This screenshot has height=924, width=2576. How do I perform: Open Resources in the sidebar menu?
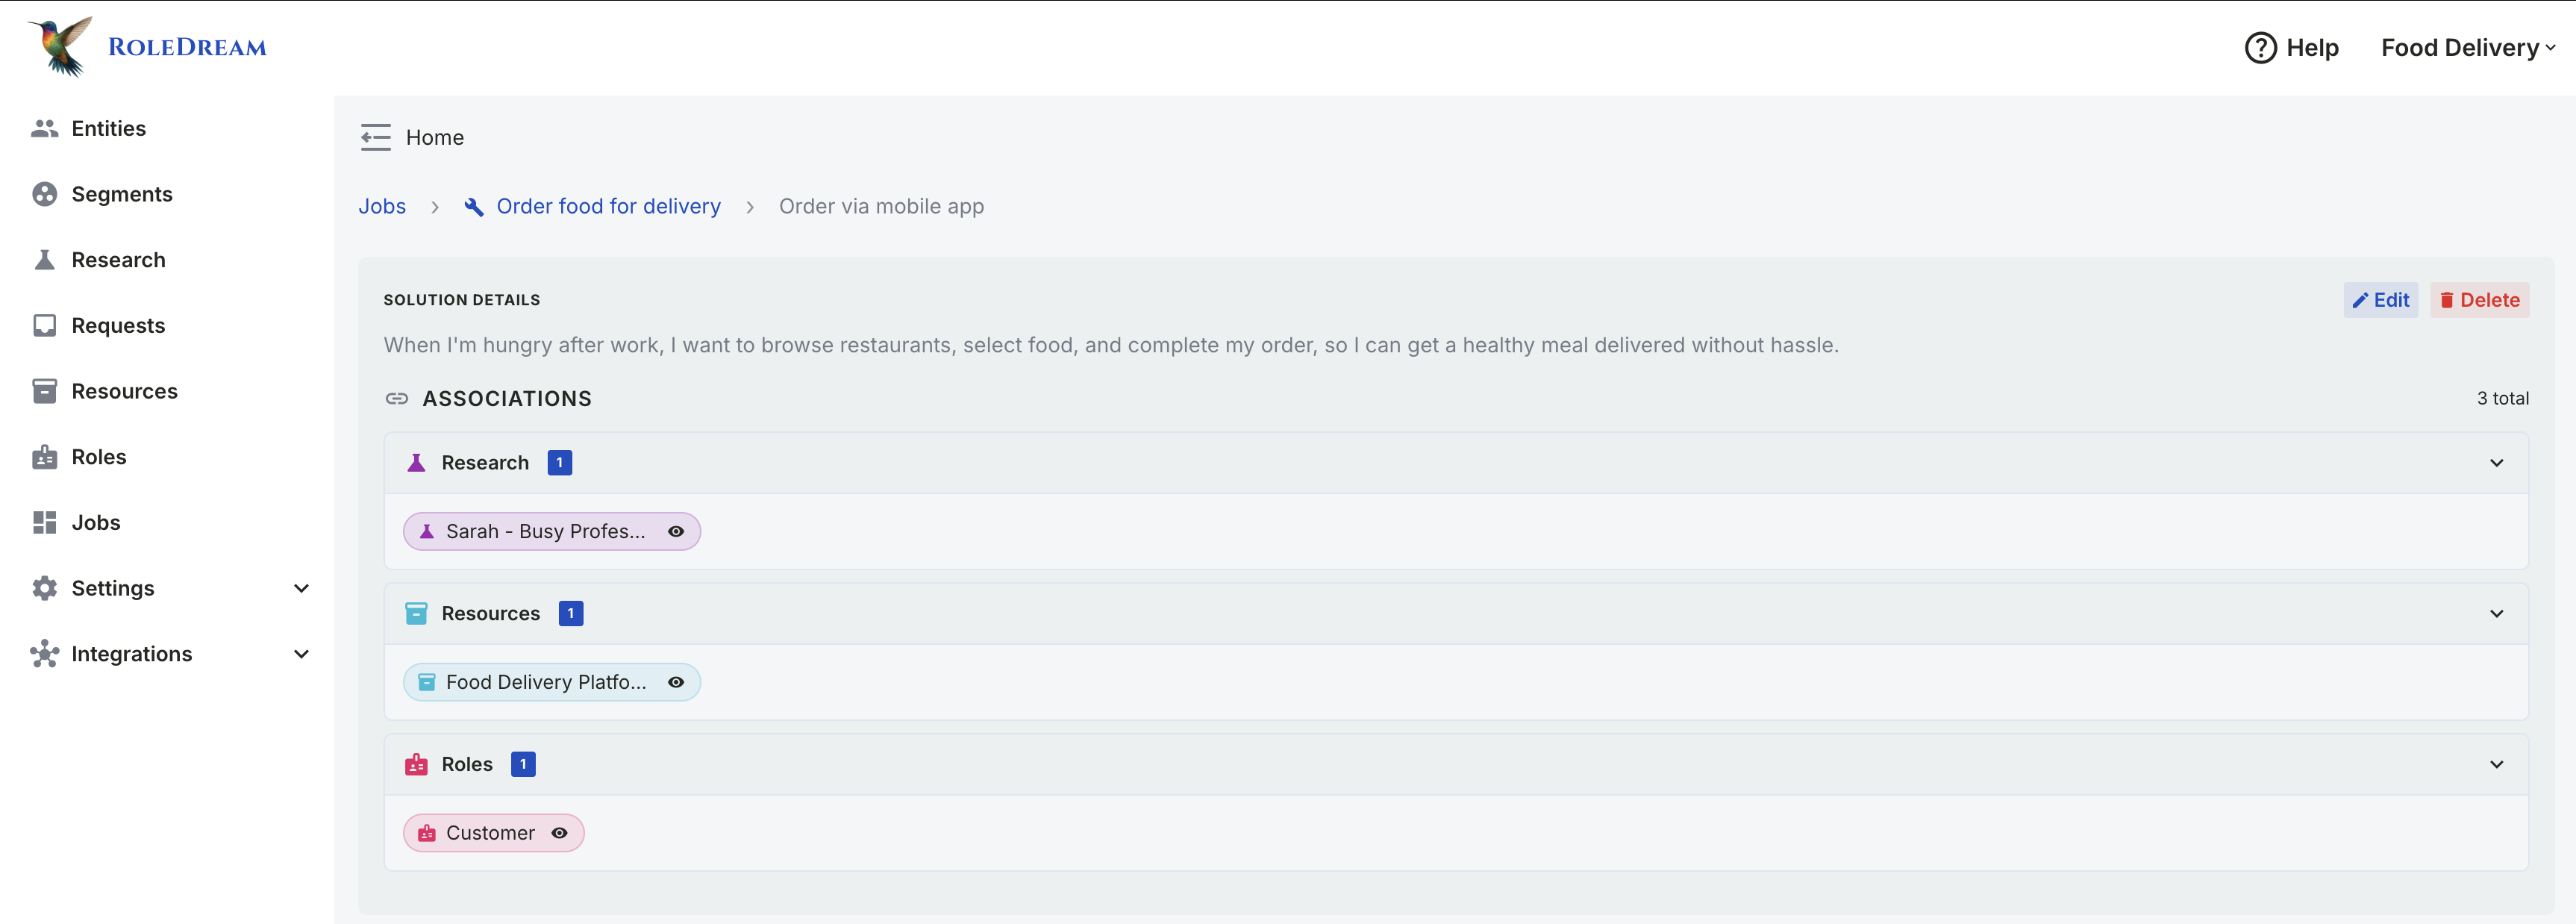124,391
